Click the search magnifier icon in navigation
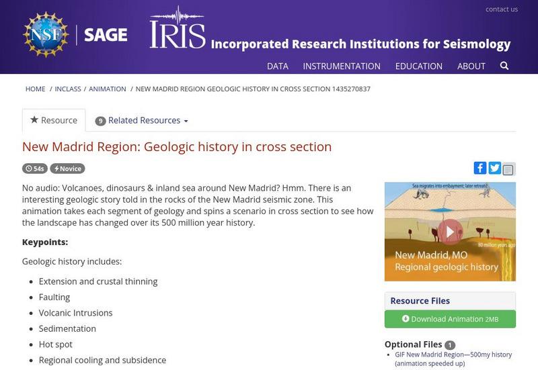Screen dimensions: 538x370 click(x=504, y=66)
